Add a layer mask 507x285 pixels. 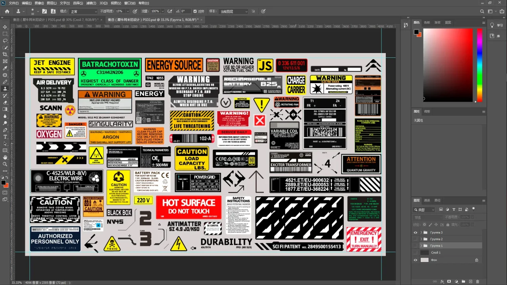449,281
